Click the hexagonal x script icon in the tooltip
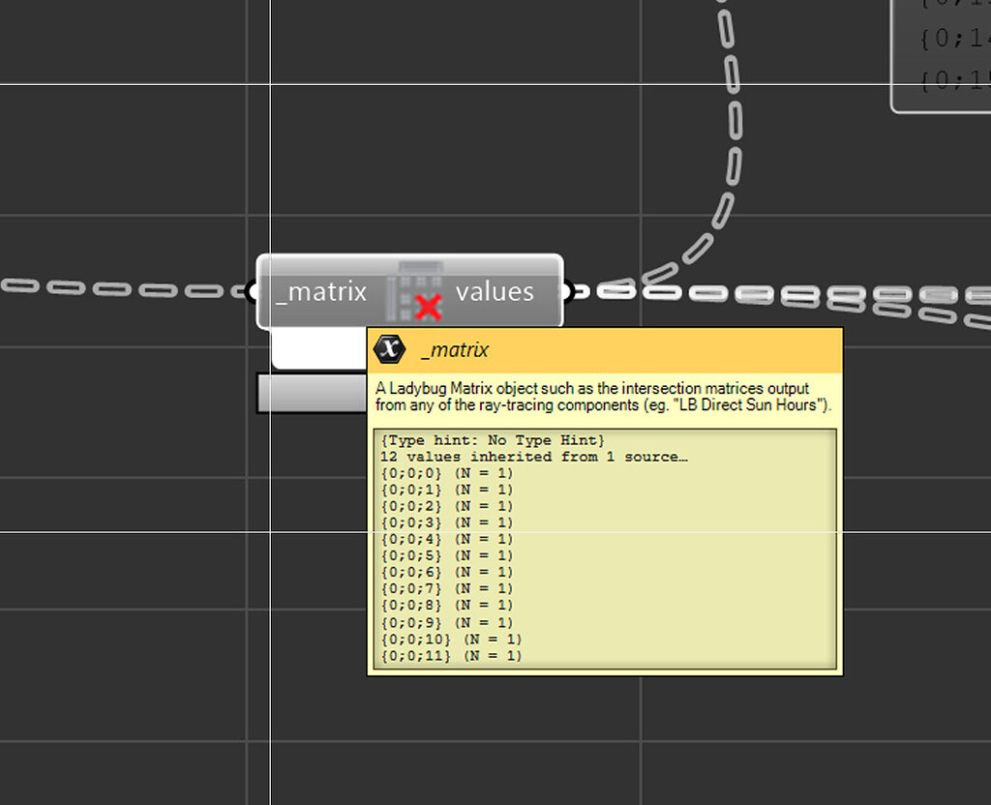The image size is (991, 805). 389,349
